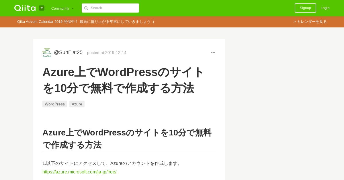Select the WordPress tag
The image size is (344, 180).
tap(55, 104)
